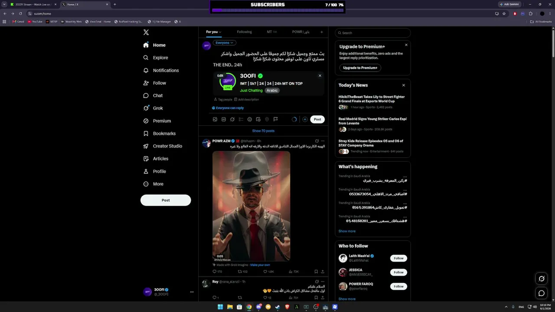The image size is (555, 312).
Task: Click Everyone can reply setting
Action: pyautogui.click(x=228, y=108)
